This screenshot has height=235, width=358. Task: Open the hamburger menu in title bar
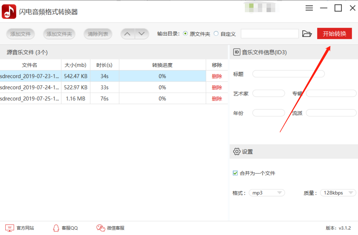click(309, 8)
